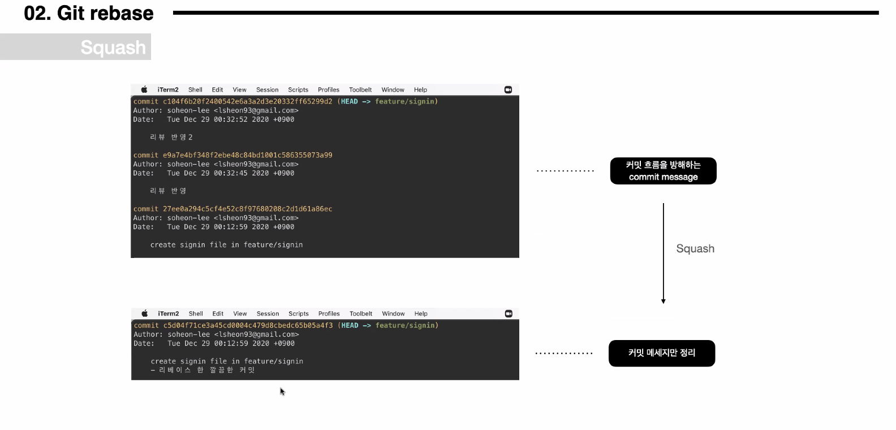Click commit hash e9a7e4bf348f2ebe48c84bd1001c586355073a99

248,155
